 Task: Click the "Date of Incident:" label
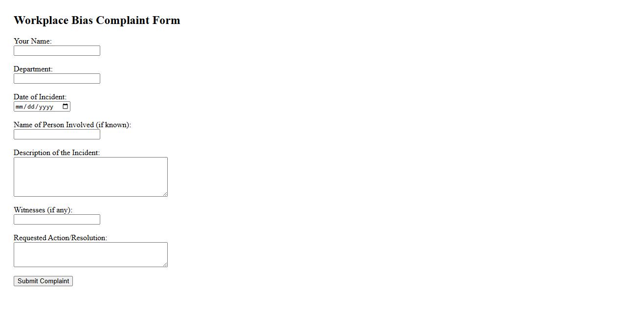tap(40, 97)
